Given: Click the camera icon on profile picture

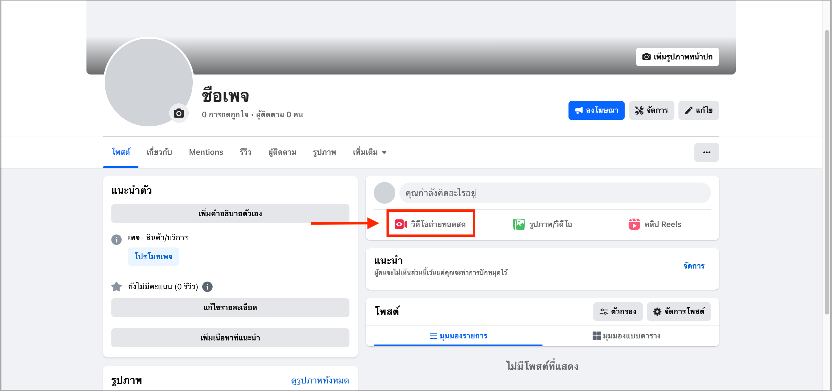Looking at the screenshot, I should 179,113.
